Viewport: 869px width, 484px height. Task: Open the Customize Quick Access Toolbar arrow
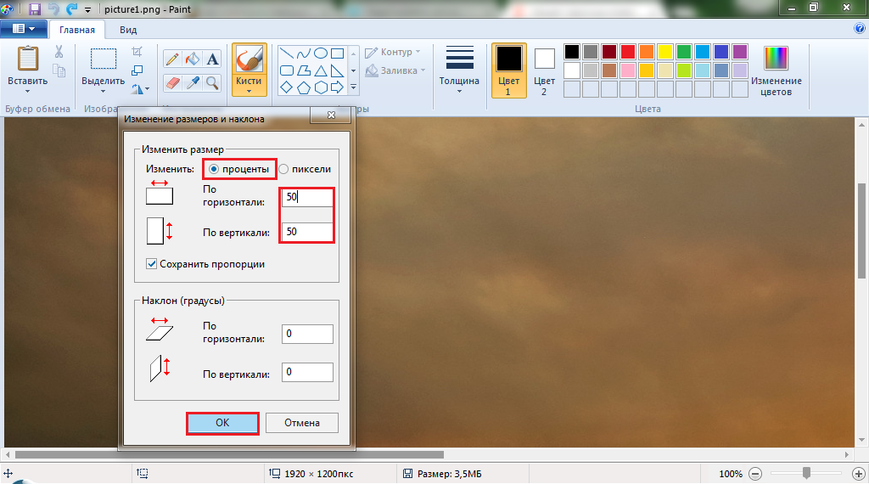[87, 9]
